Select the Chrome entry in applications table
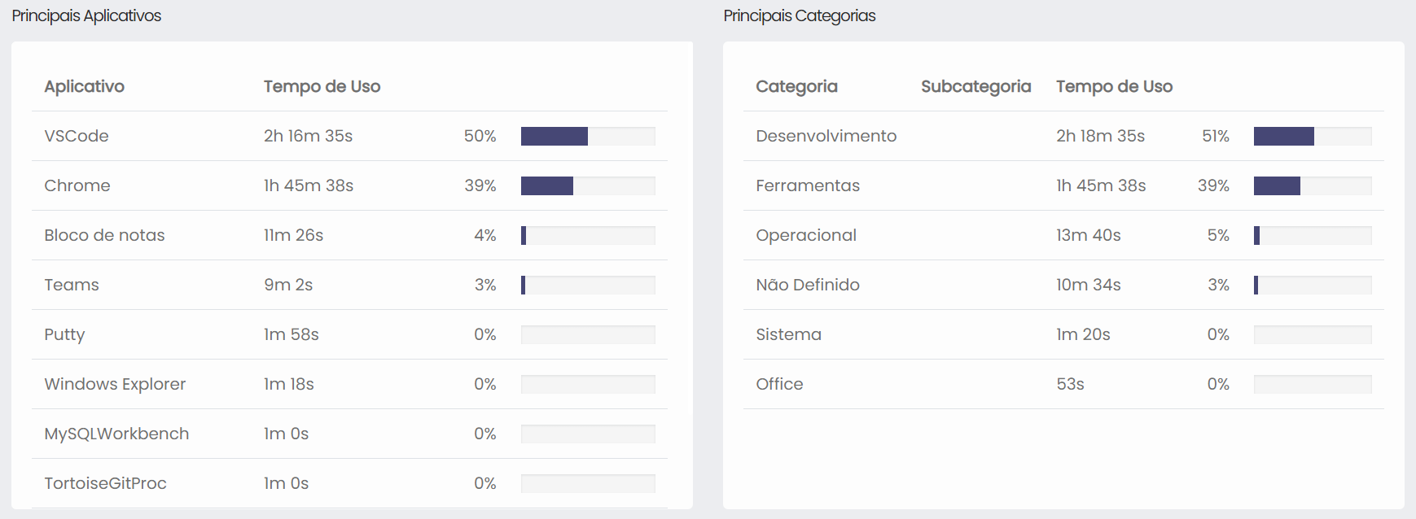Viewport: 1416px width, 519px height. (77, 185)
